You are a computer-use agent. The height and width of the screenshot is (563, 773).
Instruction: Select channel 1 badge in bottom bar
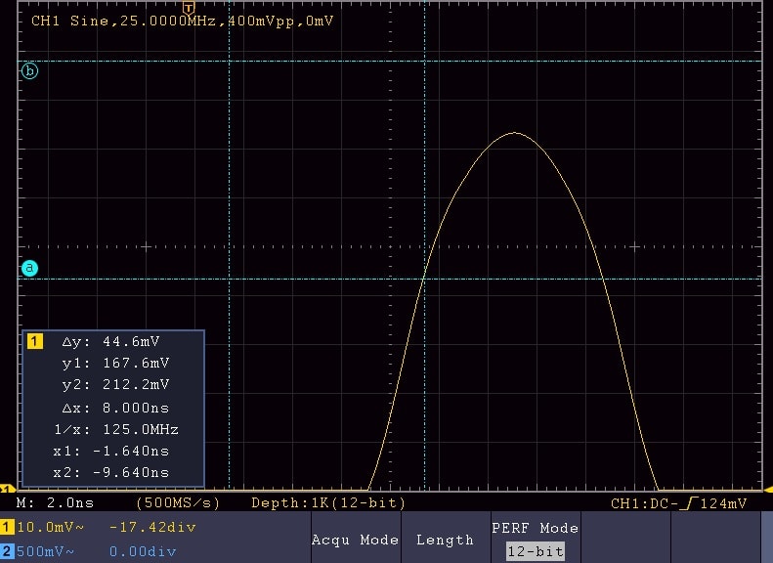[7, 527]
